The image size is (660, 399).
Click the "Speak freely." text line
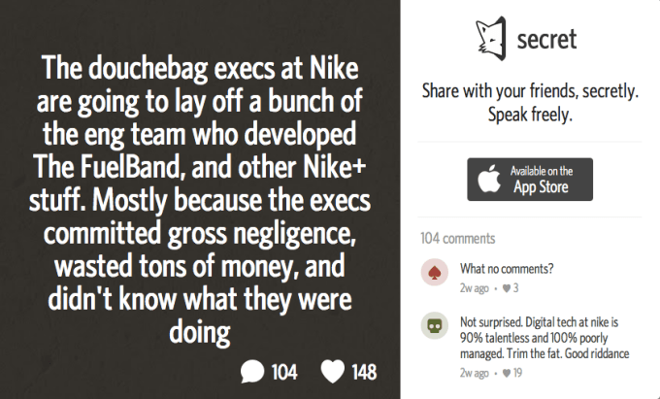(530, 116)
